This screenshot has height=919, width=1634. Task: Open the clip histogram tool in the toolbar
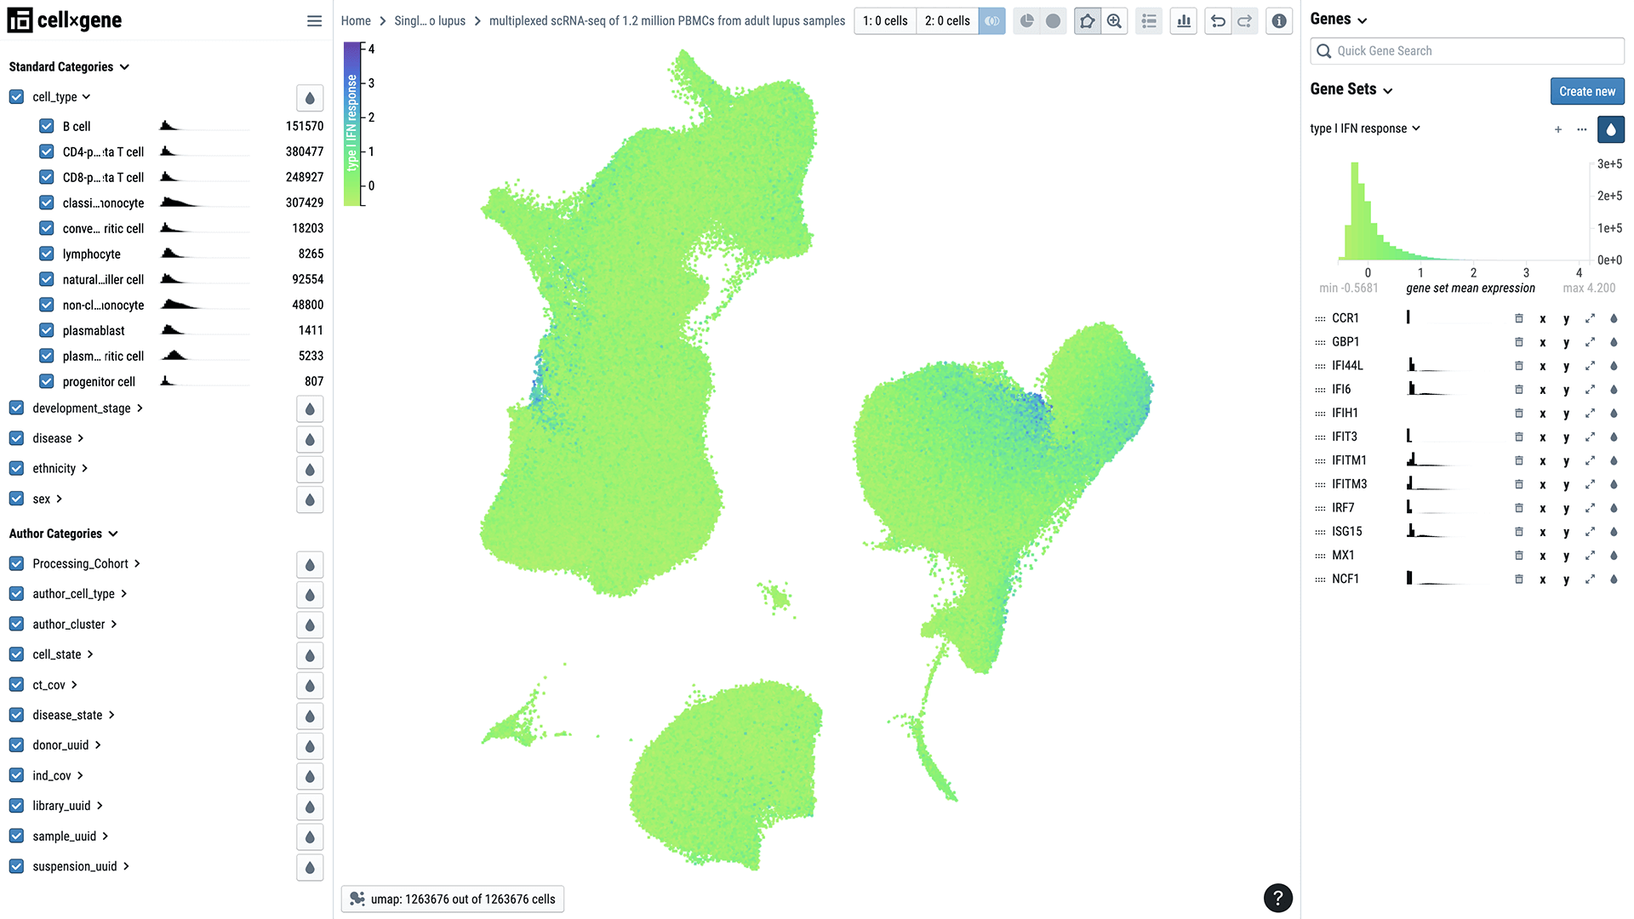point(1183,20)
